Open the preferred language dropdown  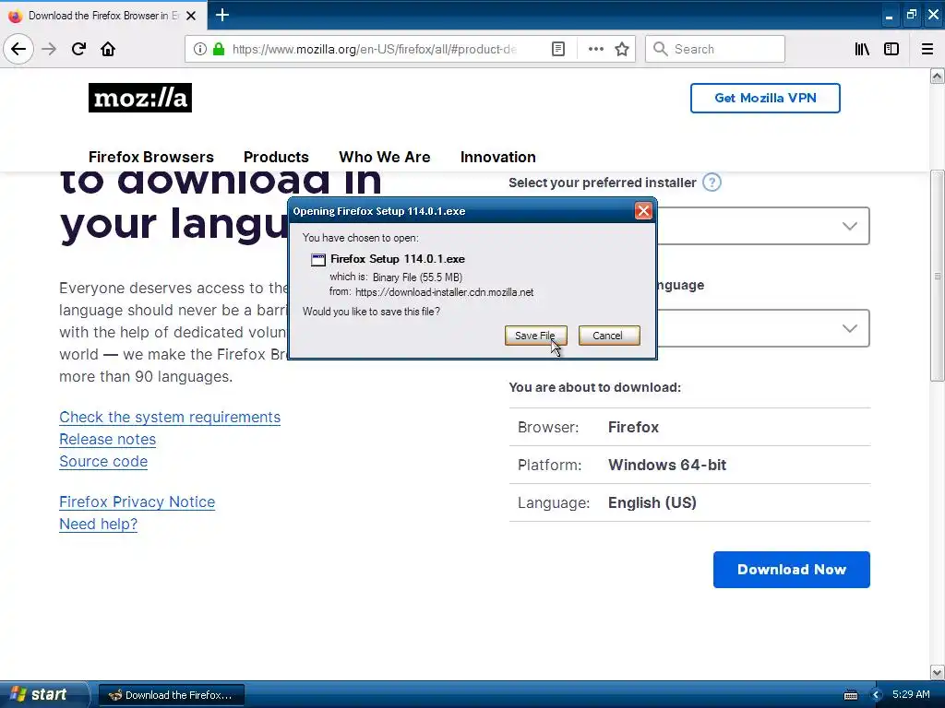[x=763, y=328]
